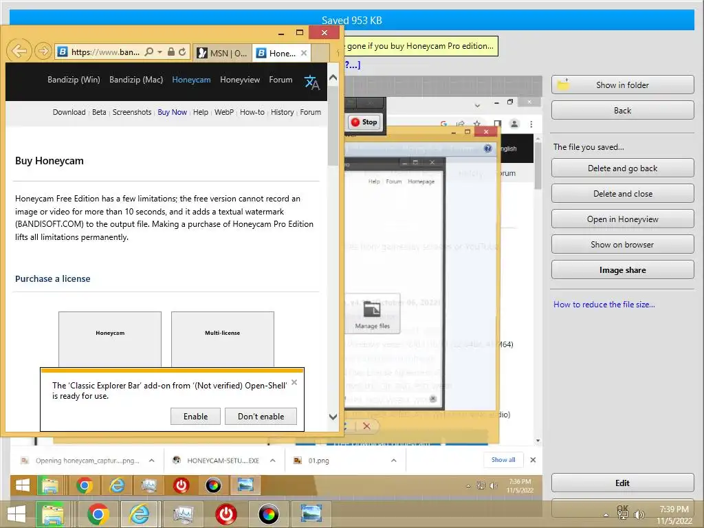Click the IE vertical scrollbar thumb
The height and width of the screenshot is (528, 704).
[x=333, y=126]
